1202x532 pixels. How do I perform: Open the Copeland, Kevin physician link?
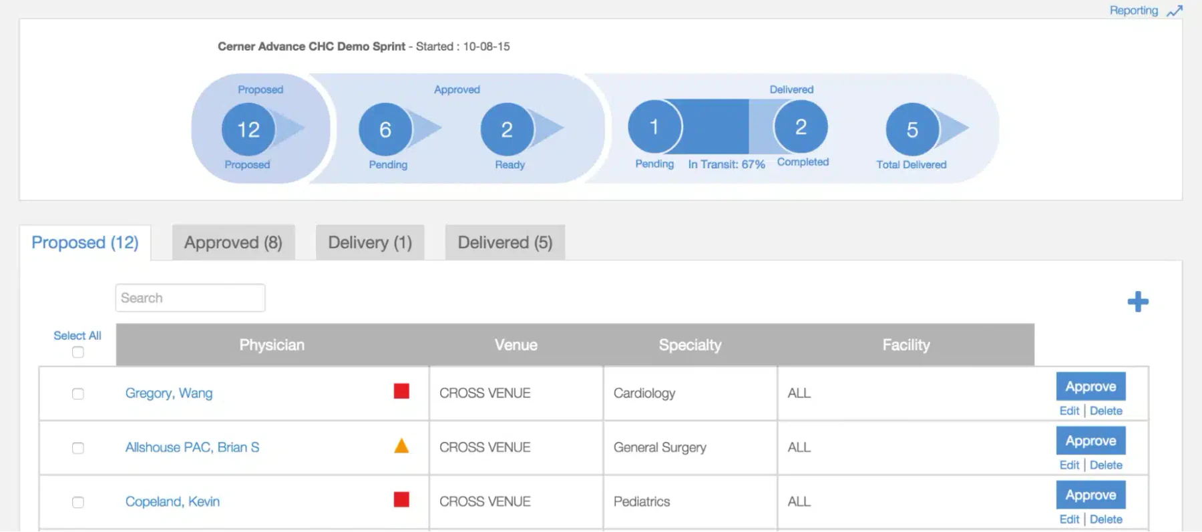click(172, 501)
